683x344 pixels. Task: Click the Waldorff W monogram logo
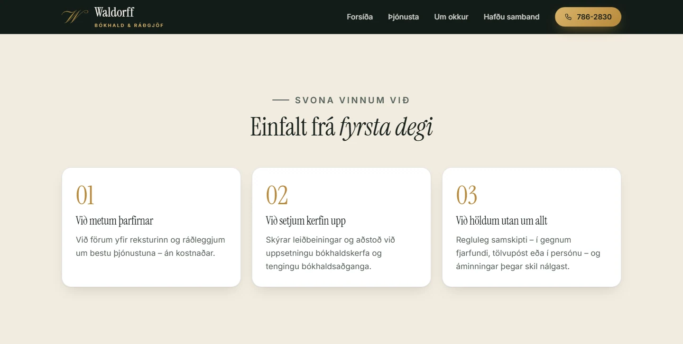coord(75,17)
